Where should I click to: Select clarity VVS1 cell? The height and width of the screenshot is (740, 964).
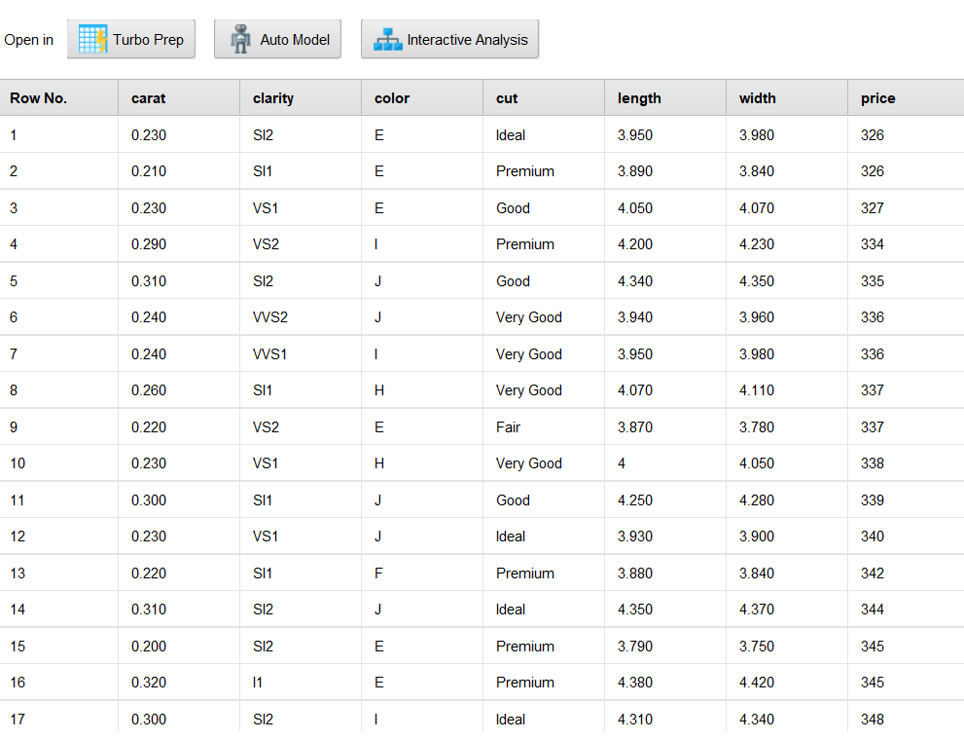[301, 354]
